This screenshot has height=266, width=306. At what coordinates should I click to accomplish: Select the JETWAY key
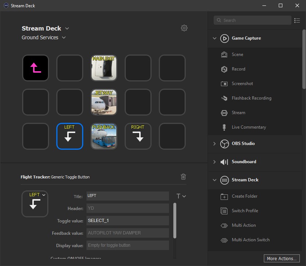104,102
